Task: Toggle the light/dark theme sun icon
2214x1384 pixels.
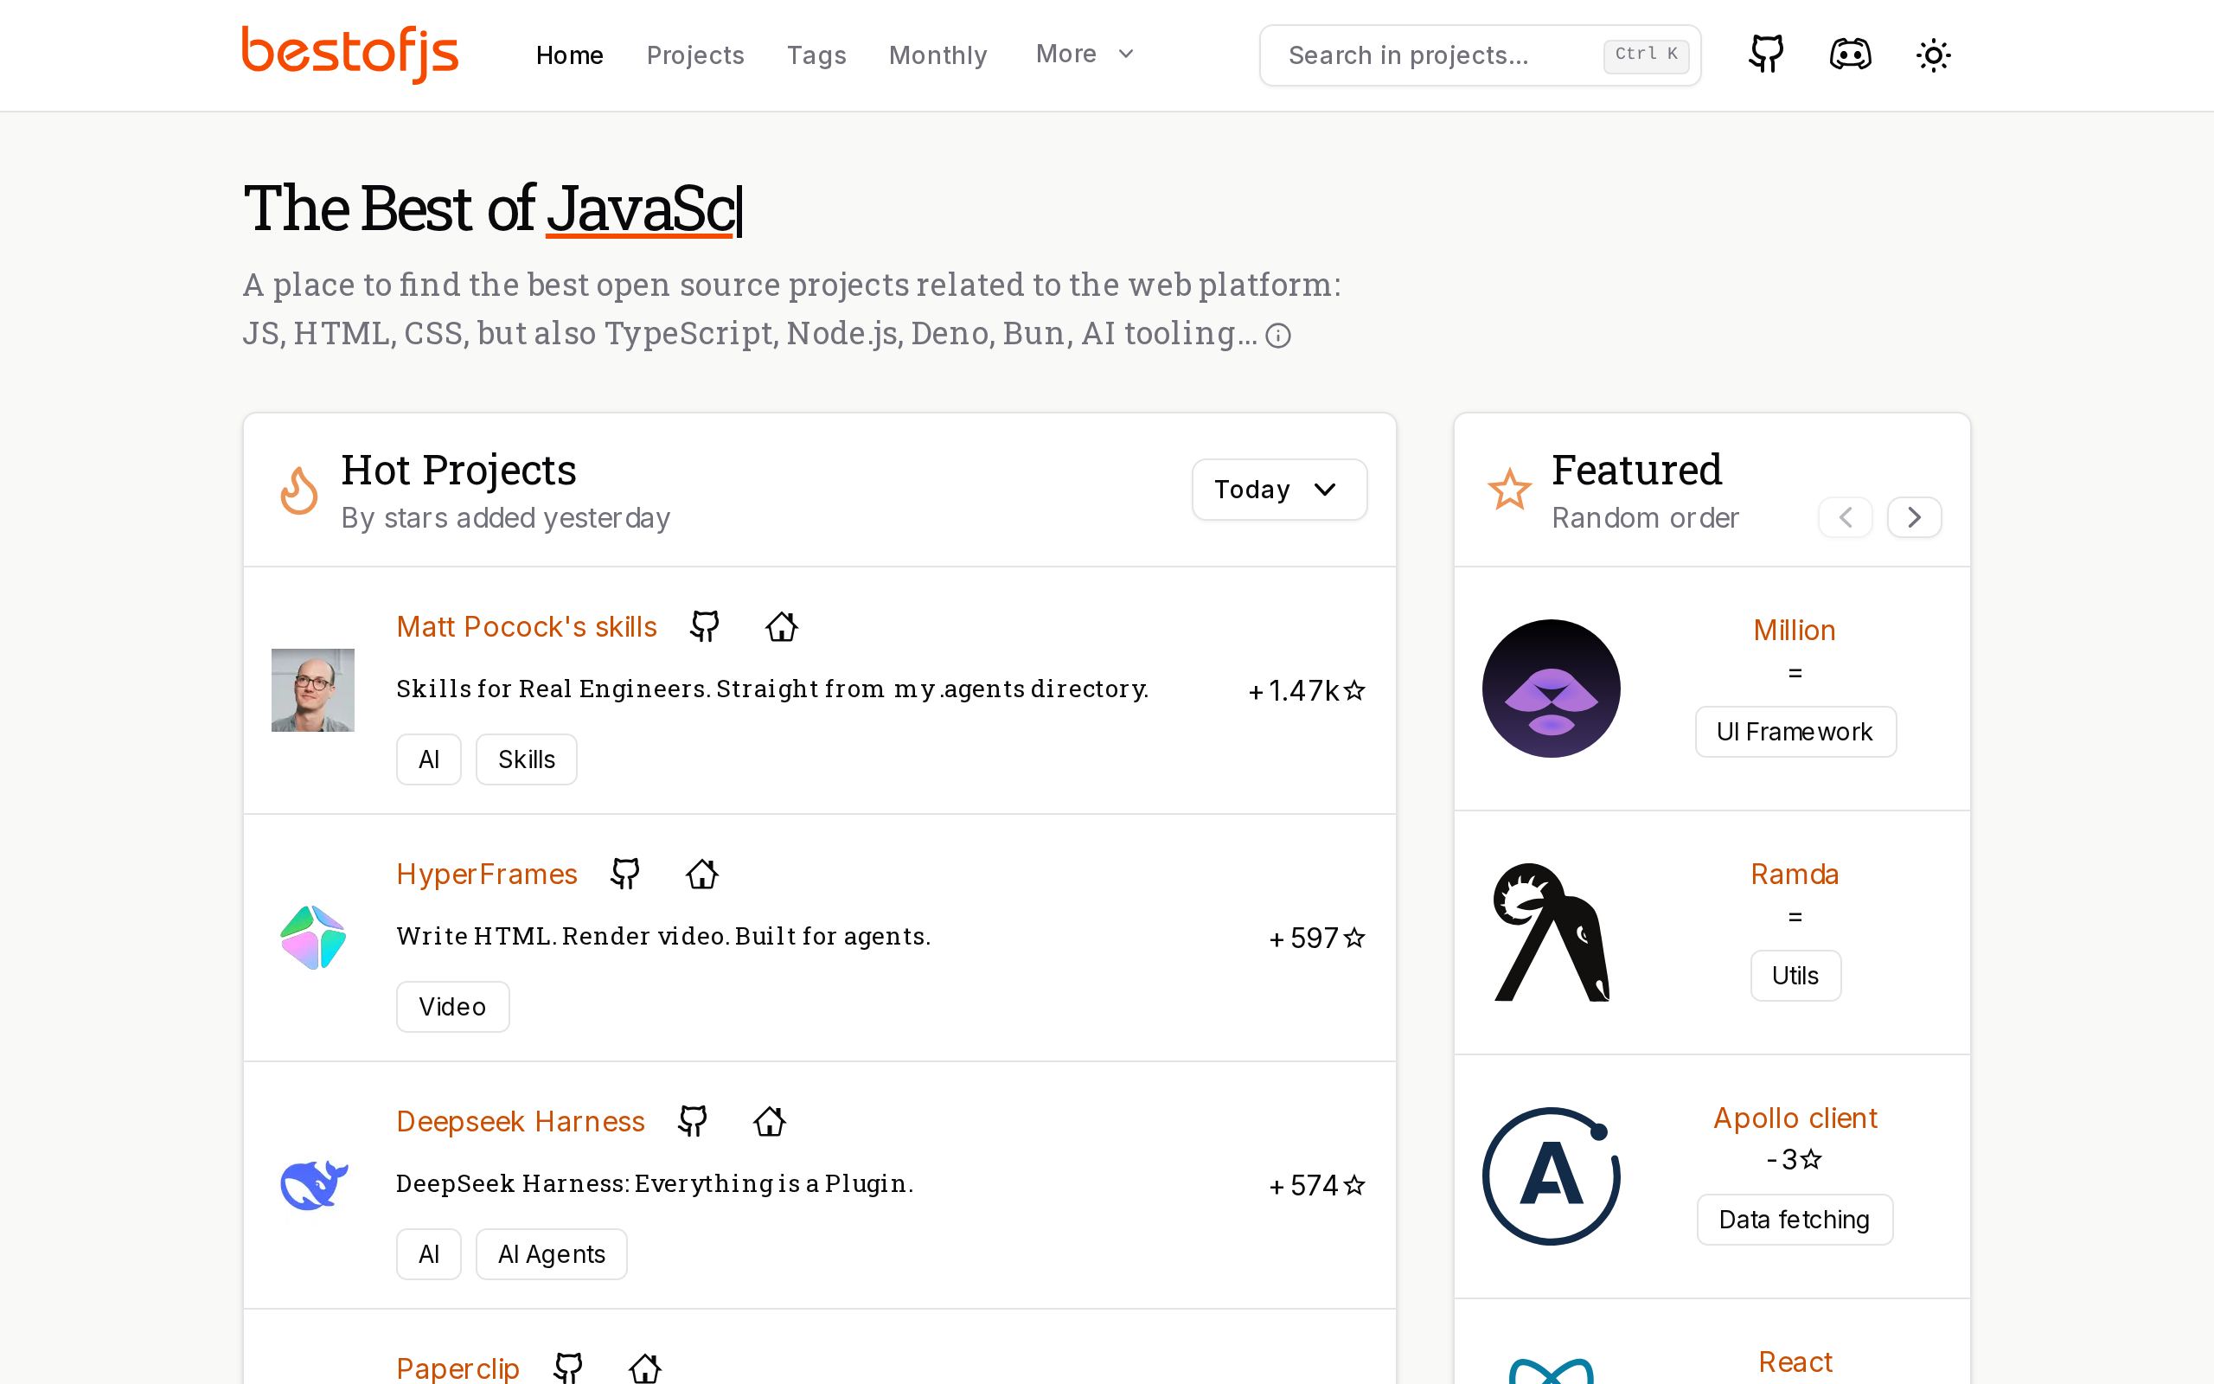Action: point(1933,54)
